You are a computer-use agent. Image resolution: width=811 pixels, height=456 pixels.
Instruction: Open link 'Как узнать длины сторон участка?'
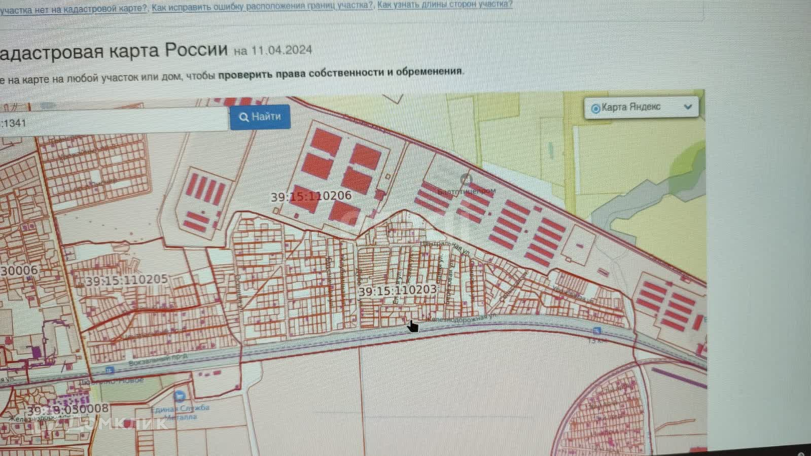[445, 5]
